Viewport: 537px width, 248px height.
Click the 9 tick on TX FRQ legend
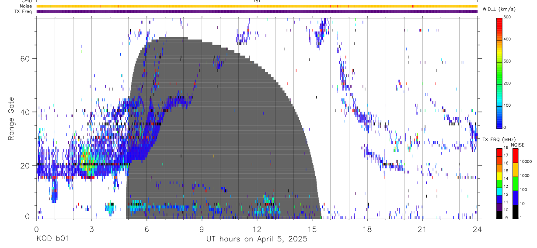506,218
